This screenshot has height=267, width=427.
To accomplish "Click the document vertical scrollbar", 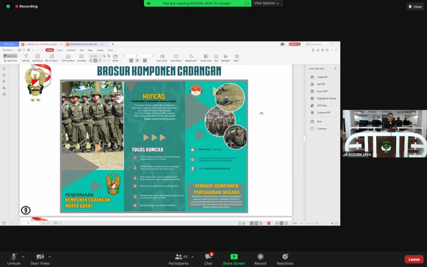I will [304, 139].
